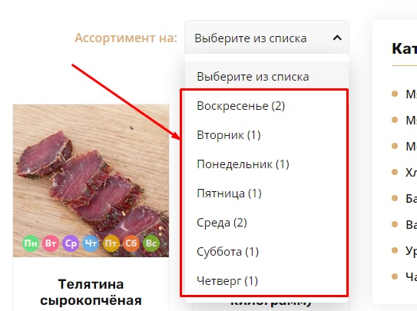Click the first category bullet in sidebar
The height and width of the screenshot is (311, 417).
pyautogui.click(x=395, y=94)
